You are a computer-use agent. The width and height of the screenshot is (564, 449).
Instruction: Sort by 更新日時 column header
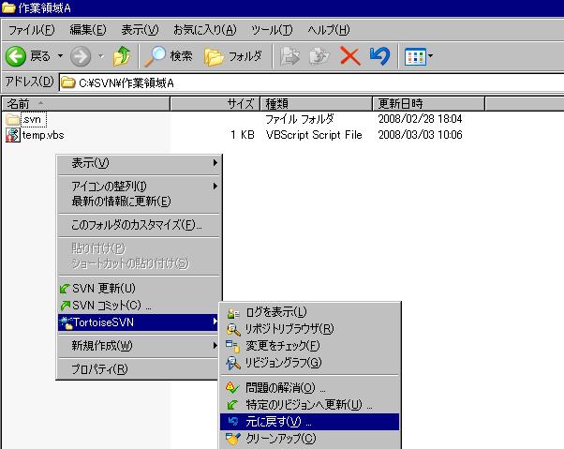[x=428, y=104]
